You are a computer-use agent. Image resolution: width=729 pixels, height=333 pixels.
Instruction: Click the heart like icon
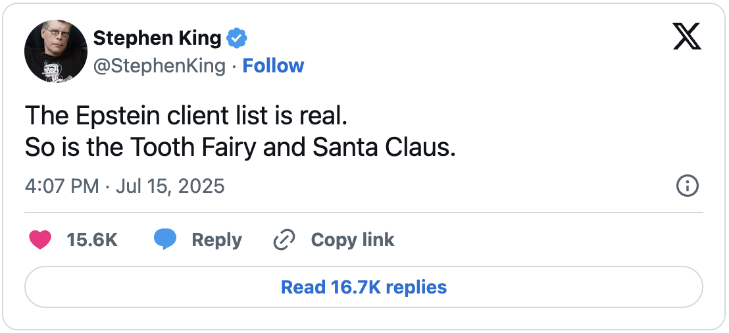41,240
